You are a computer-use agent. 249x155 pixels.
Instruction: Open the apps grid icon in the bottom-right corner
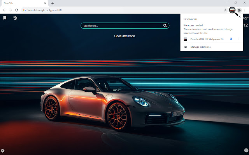coord(246,150)
